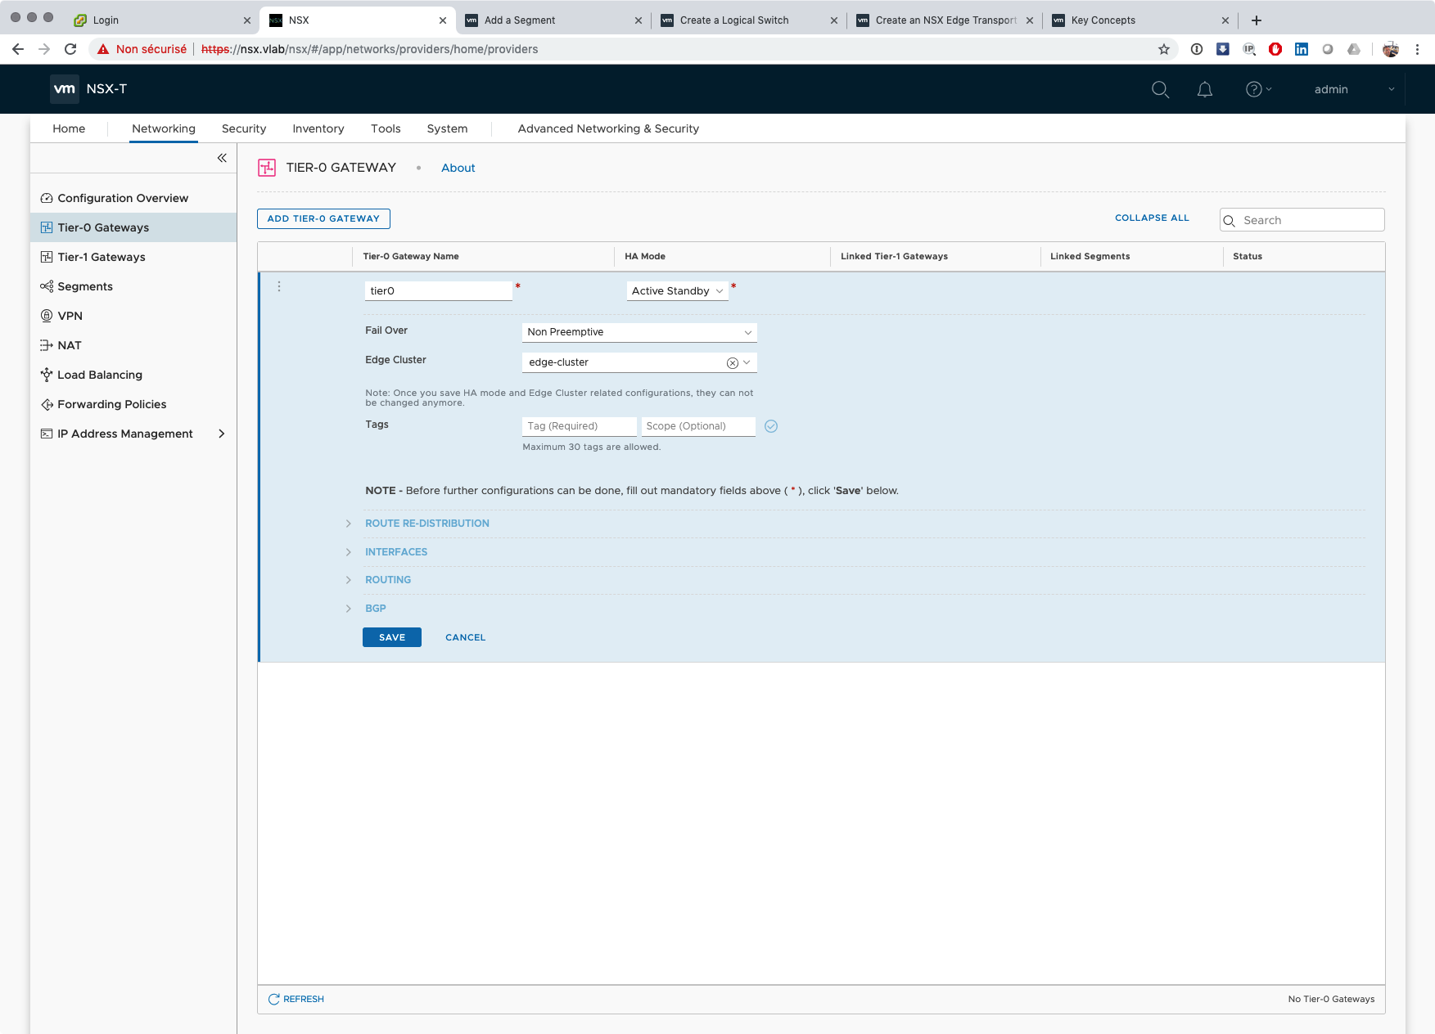This screenshot has width=1435, height=1034.
Task: Open the Fail Over Non Preemptive dropdown
Action: pos(639,332)
